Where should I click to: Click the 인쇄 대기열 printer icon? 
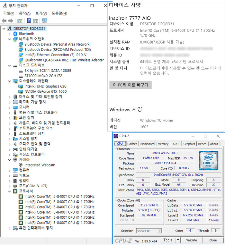[x=15, y=149]
